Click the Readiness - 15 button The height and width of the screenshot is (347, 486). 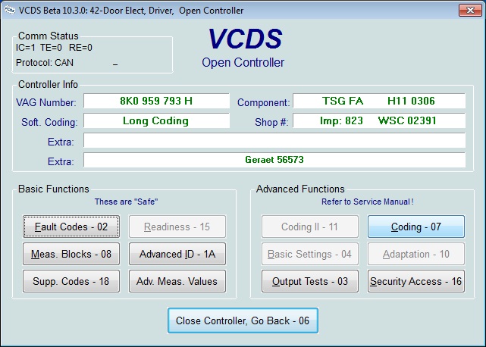tap(177, 227)
